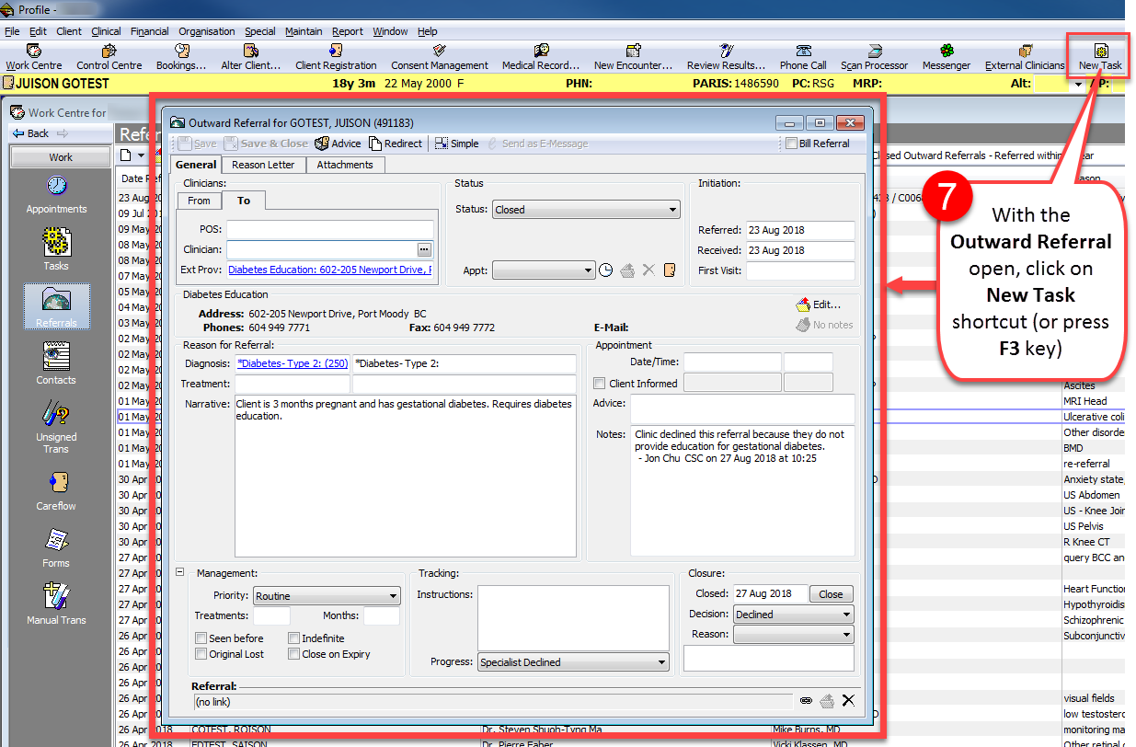Open Scan Processor from the toolbar
The width and height of the screenshot is (1136, 747).
click(x=873, y=53)
